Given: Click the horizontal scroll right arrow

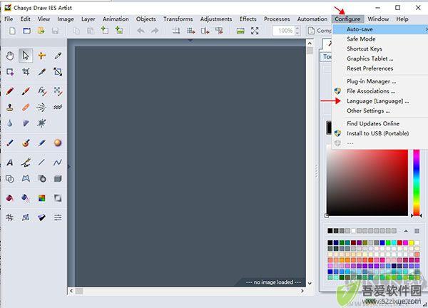Looking at the screenshot, I should click(302, 291).
